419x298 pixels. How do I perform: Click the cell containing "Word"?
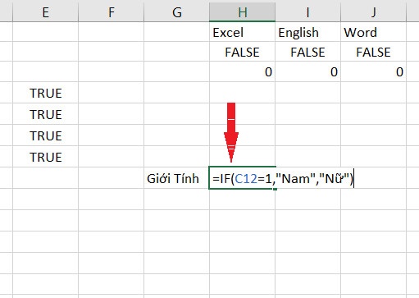coord(374,32)
